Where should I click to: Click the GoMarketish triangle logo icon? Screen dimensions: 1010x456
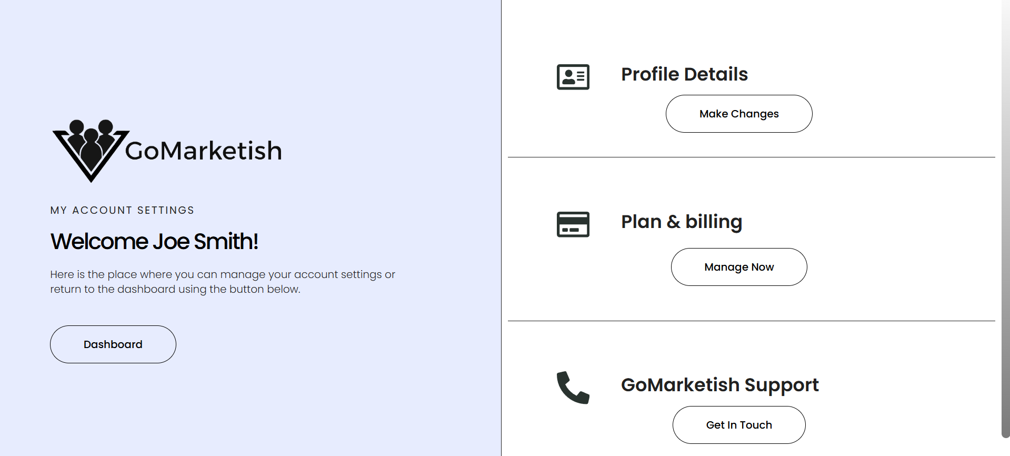(91, 151)
